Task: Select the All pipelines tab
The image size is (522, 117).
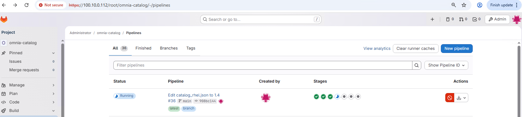Action: (x=120, y=48)
